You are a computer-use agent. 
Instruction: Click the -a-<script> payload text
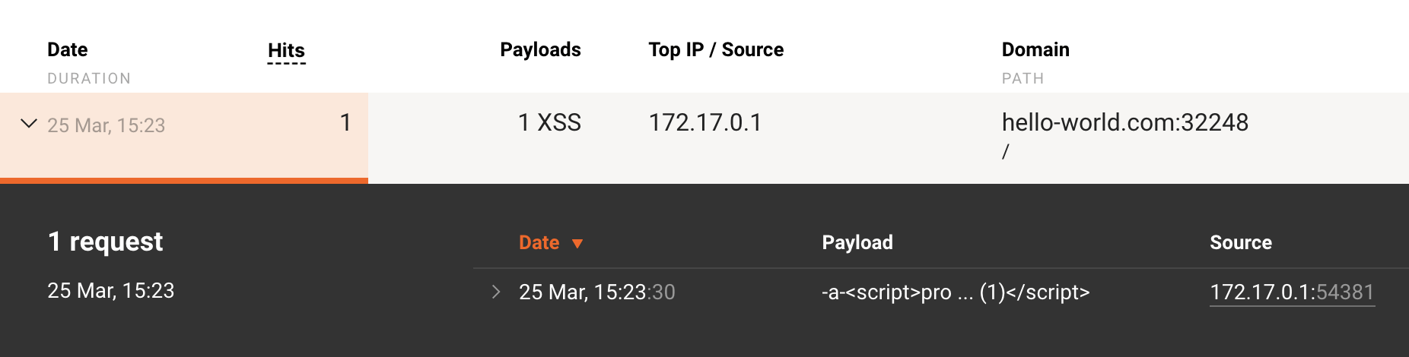point(956,292)
